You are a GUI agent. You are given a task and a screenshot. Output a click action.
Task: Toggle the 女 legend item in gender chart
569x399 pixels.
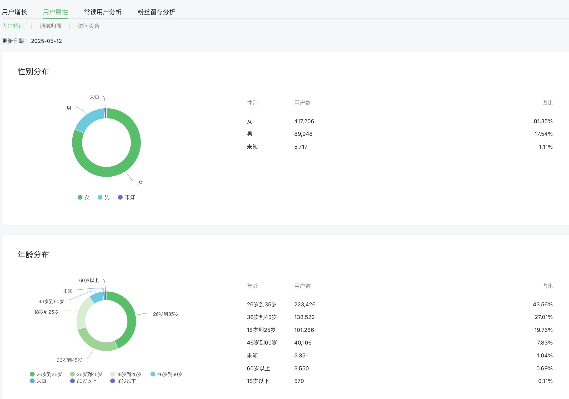point(84,197)
